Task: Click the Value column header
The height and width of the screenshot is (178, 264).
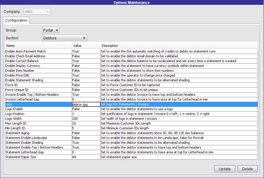Action: click(x=86, y=46)
